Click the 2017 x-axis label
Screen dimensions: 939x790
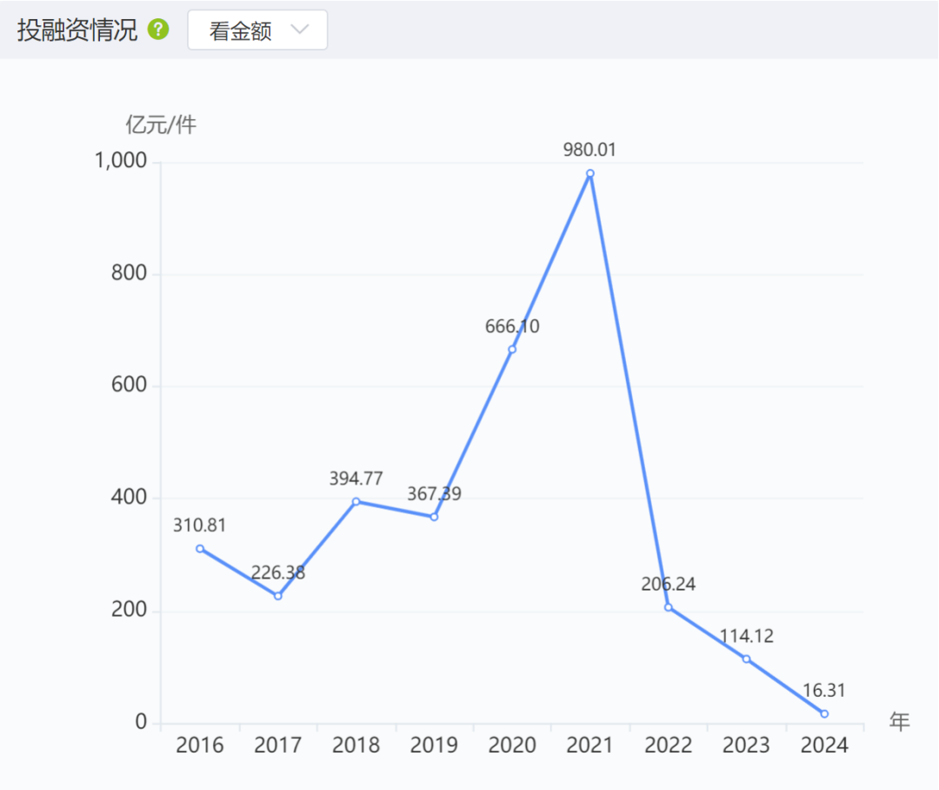coord(278,745)
